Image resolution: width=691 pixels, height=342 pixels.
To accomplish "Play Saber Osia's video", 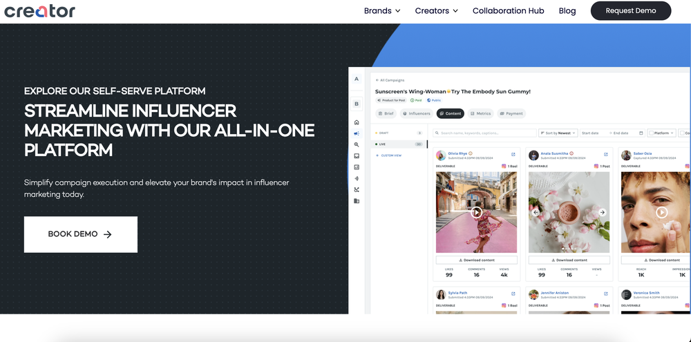I will [x=661, y=212].
